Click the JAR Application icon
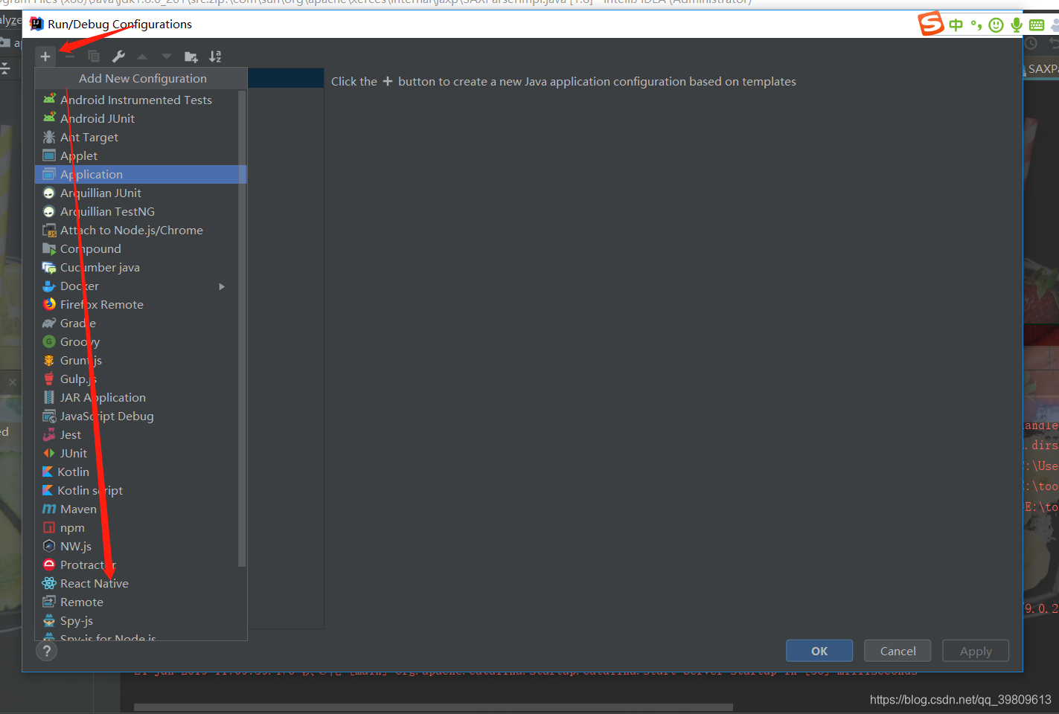This screenshot has height=714, width=1059. [x=49, y=397]
